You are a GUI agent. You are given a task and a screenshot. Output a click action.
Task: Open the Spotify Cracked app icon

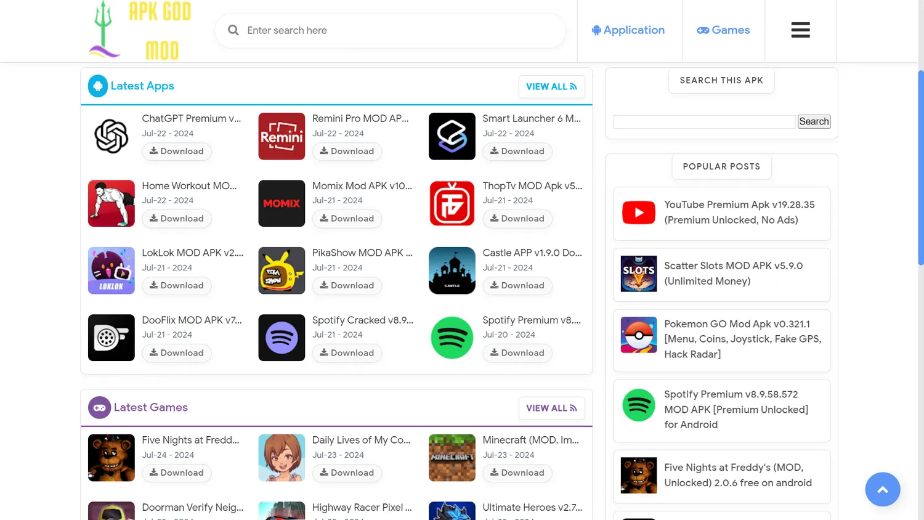coord(282,338)
